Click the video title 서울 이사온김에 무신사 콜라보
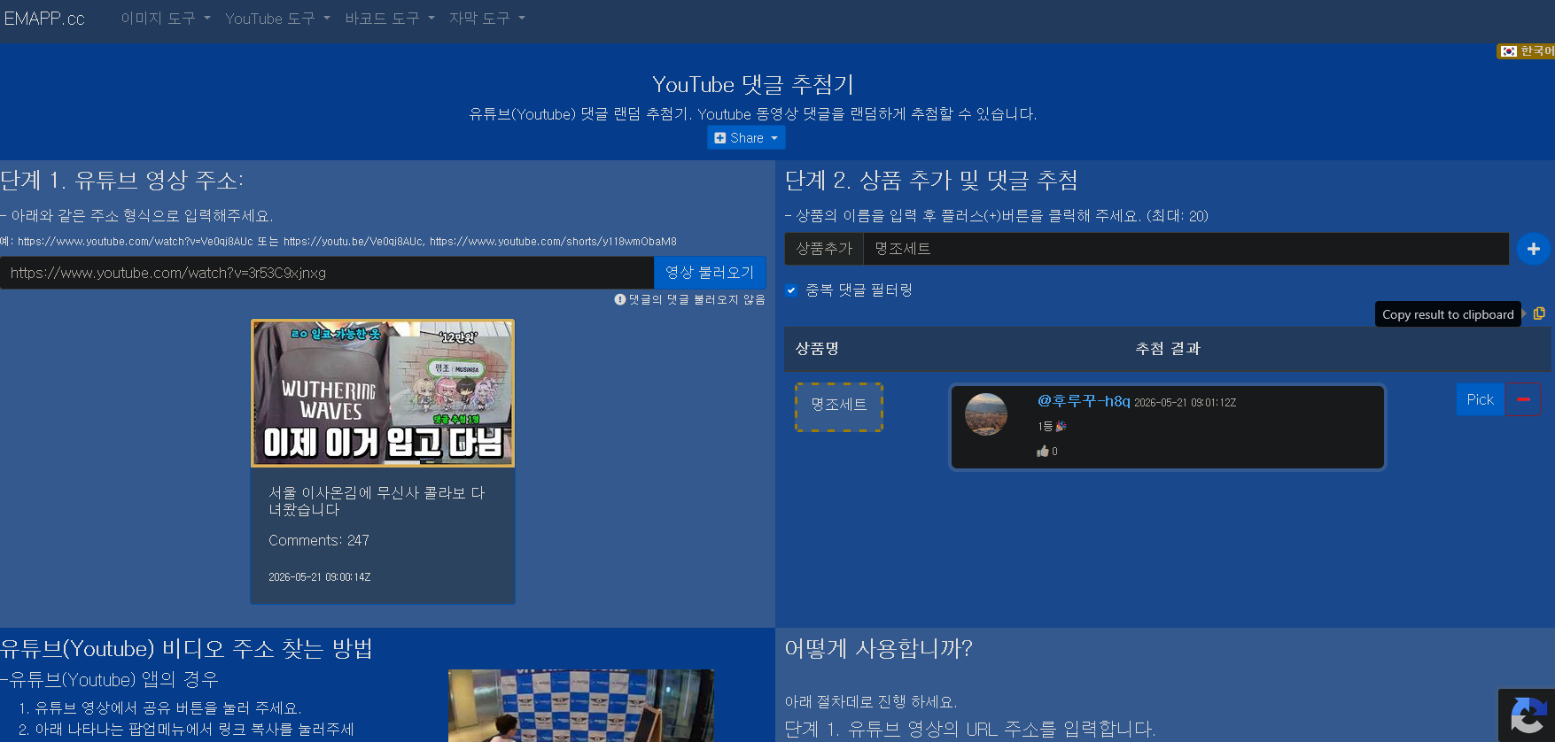This screenshot has width=1555, height=742. pos(377,501)
